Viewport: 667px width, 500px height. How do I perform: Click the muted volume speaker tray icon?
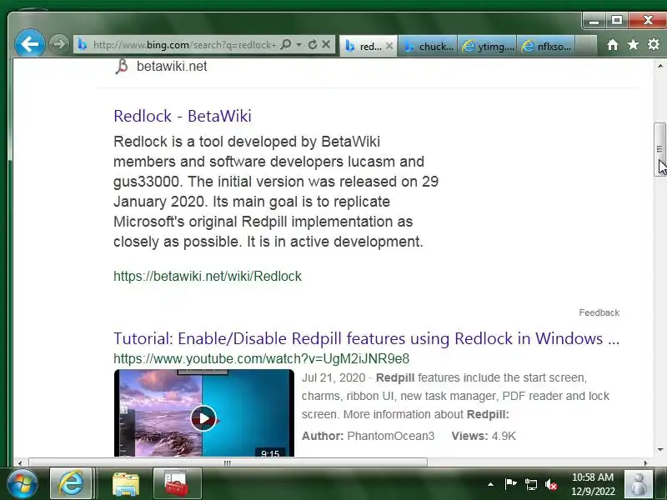[x=551, y=484]
